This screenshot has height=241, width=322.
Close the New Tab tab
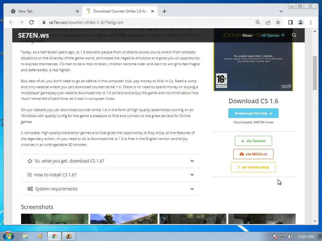tap(77, 11)
